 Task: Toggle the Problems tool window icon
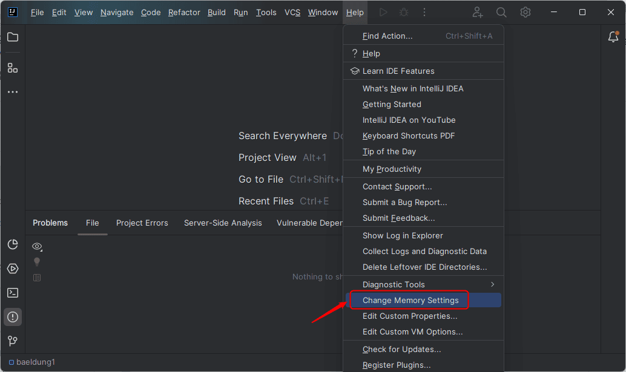pos(13,317)
